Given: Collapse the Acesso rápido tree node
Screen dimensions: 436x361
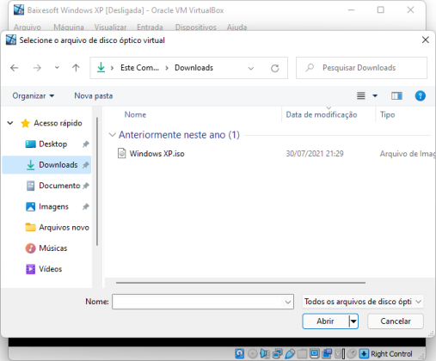Looking at the screenshot, I should pos(10,123).
